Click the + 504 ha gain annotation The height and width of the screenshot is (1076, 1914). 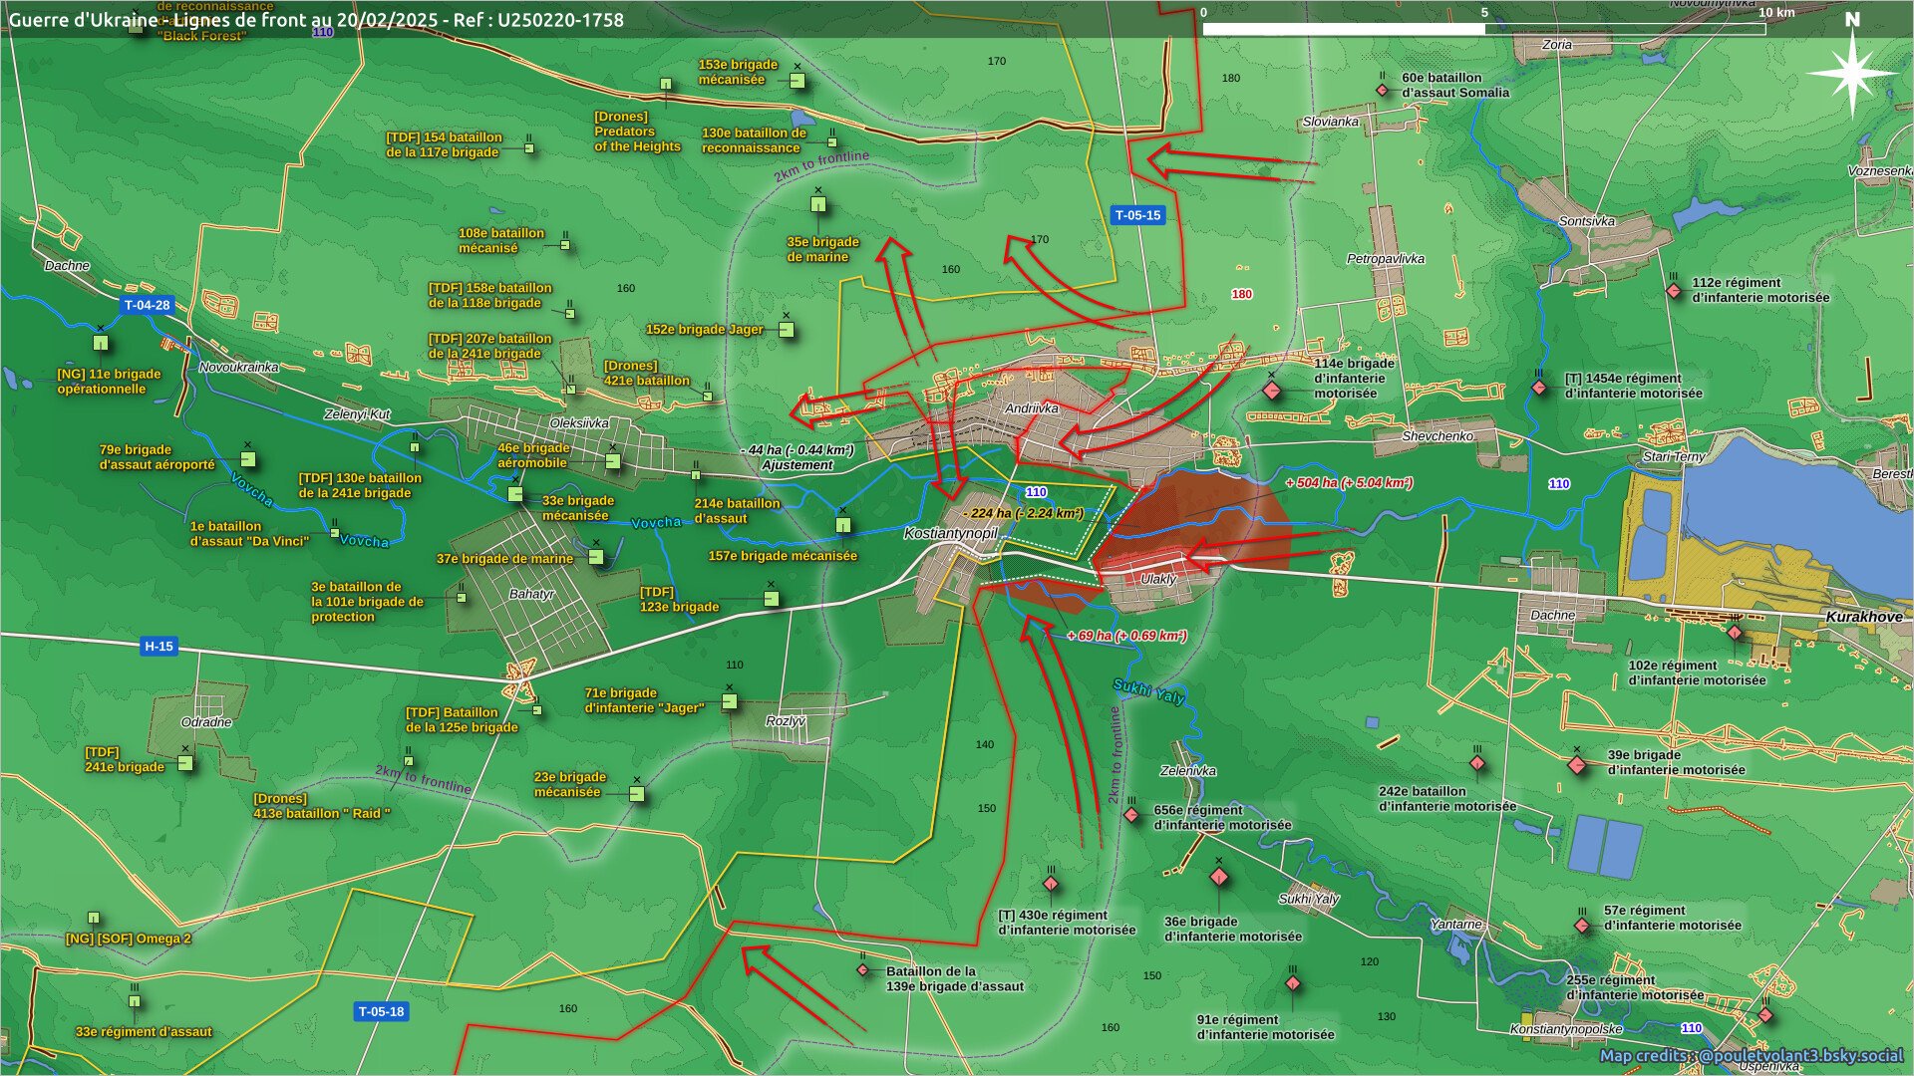(1349, 483)
